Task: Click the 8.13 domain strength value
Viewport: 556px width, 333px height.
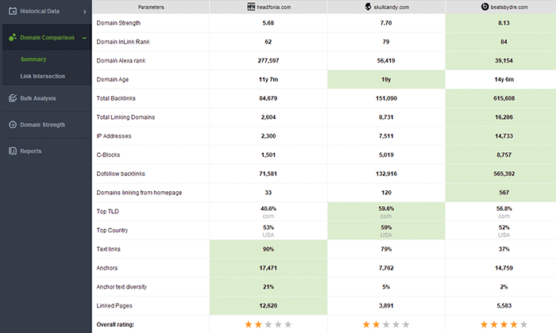Action: click(504, 23)
